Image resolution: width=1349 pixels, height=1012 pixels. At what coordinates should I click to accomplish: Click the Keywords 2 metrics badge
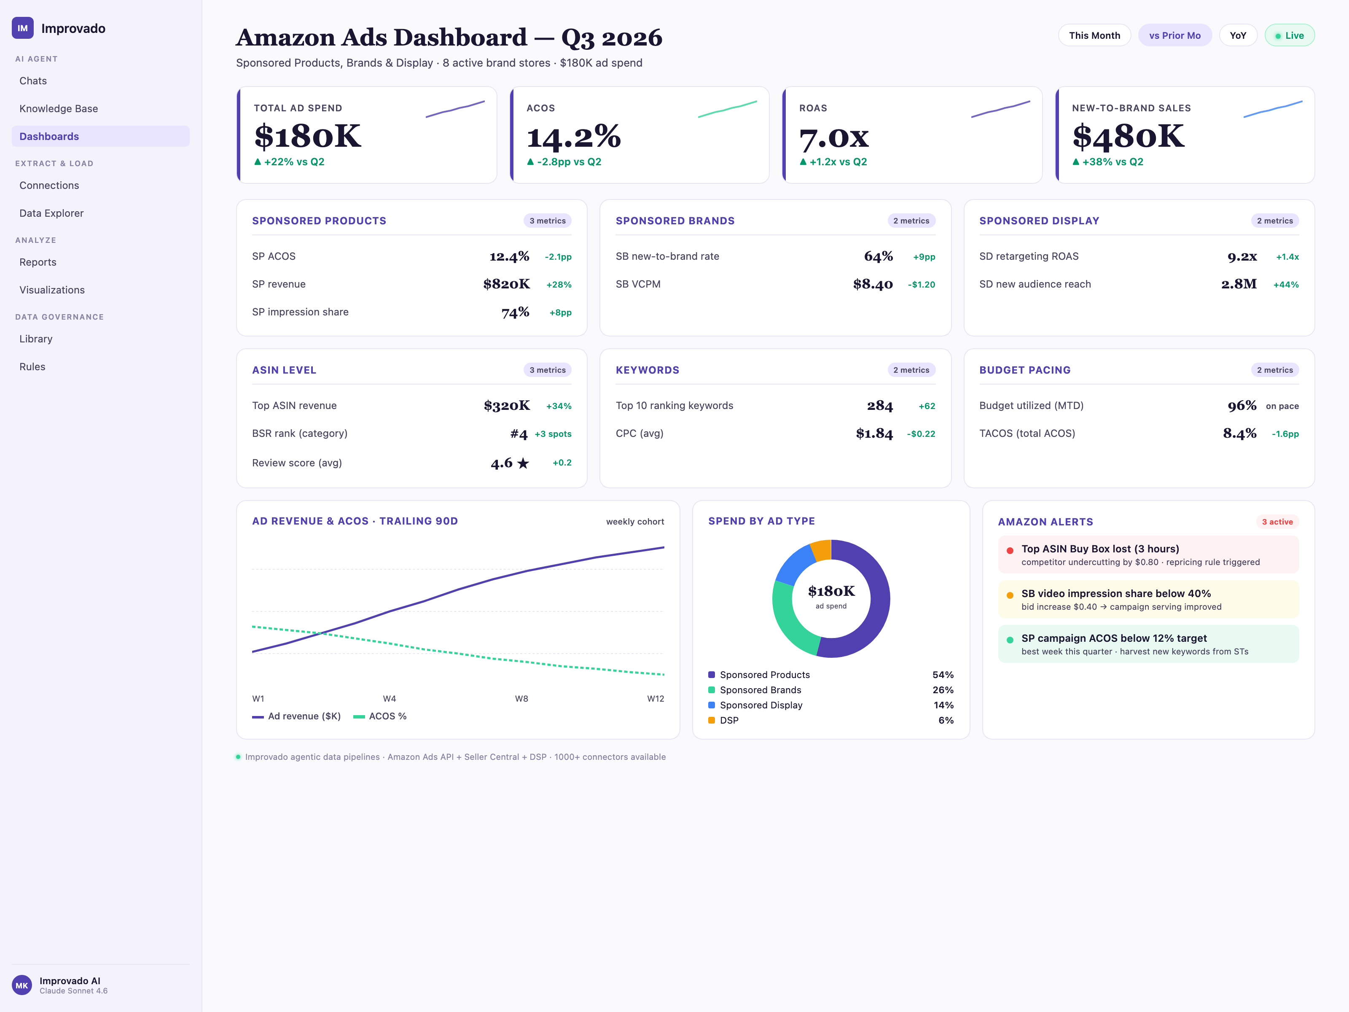(911, 370)
